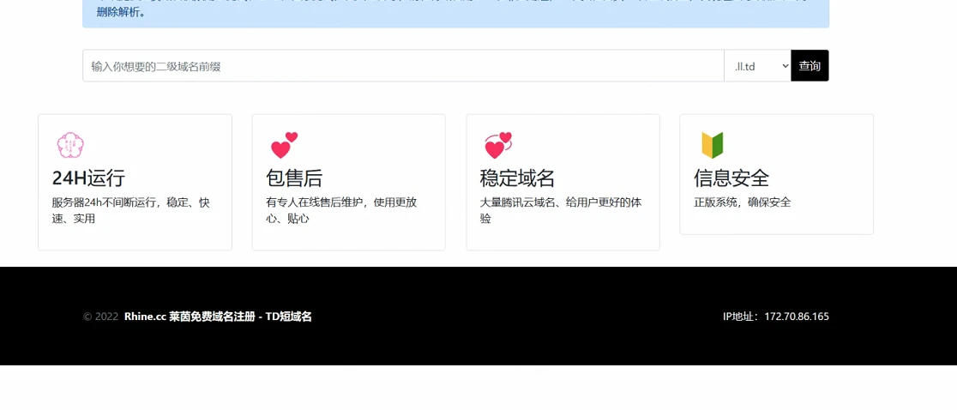This screenshot has height=410, width=957.
Task: Click the 包售后 card heading
Action: click(x=294, y=178)
